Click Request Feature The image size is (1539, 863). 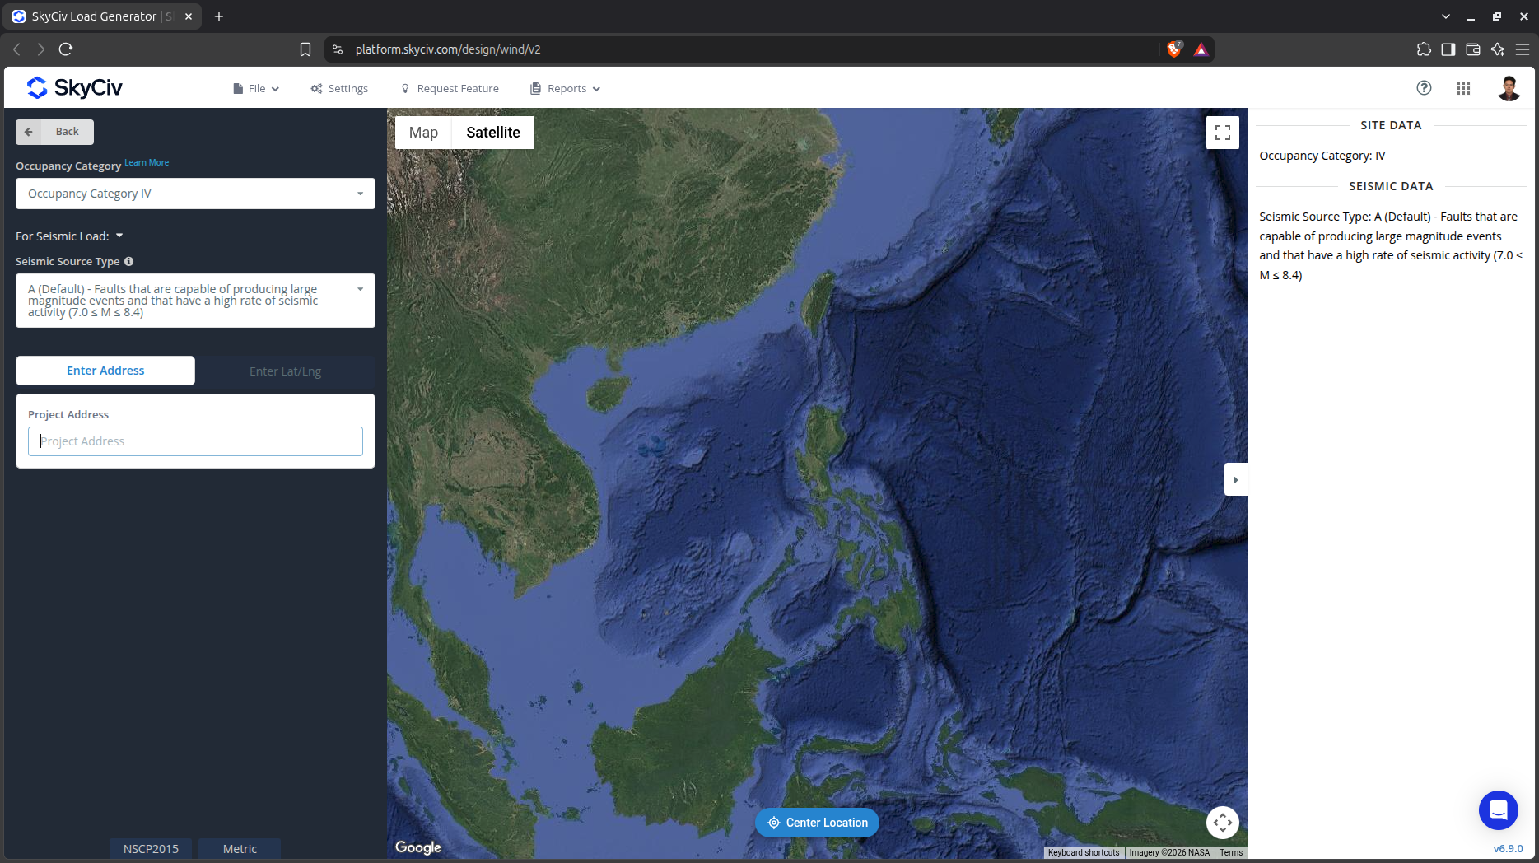click(450, 89)
